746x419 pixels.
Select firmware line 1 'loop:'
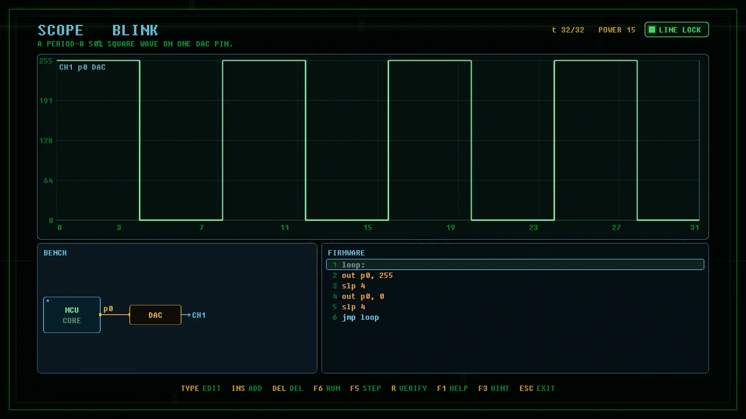[515, 265]
